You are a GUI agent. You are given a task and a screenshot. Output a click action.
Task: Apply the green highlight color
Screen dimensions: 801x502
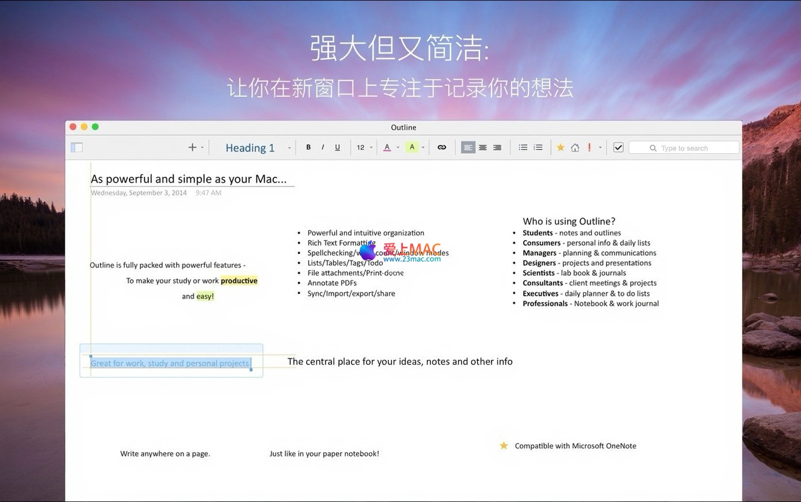(x=412, y=147)
